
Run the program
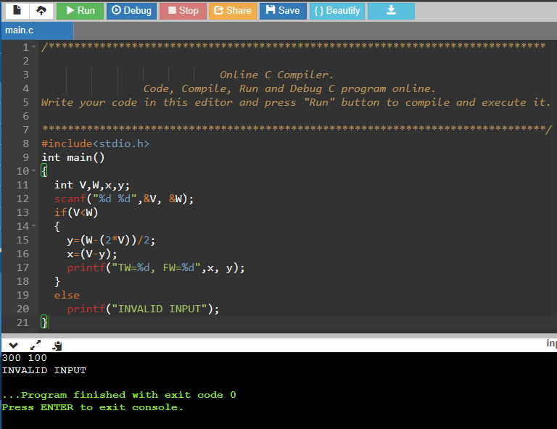pyautogui.click(x=81, y=11)
